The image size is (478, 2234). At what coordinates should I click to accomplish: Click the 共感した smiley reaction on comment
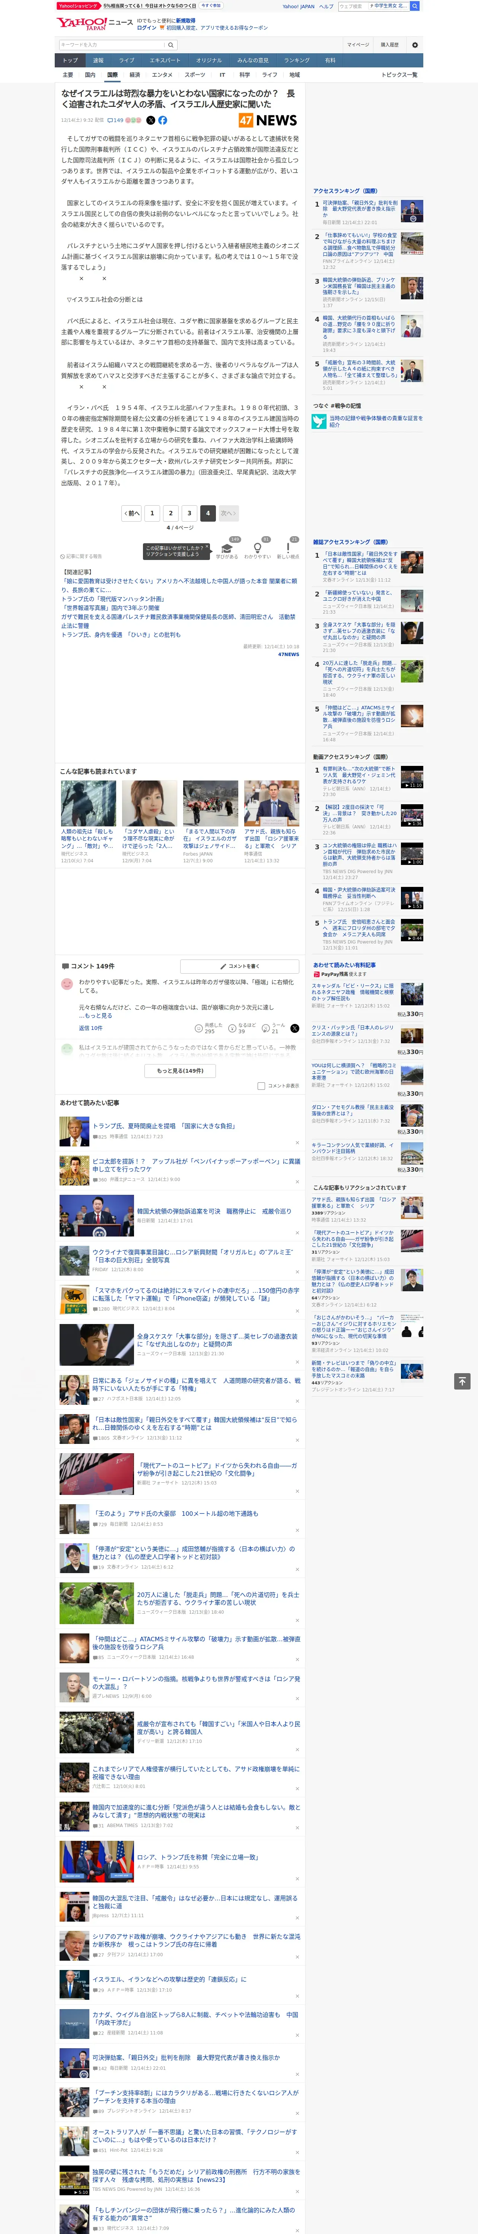(209, 1028)
